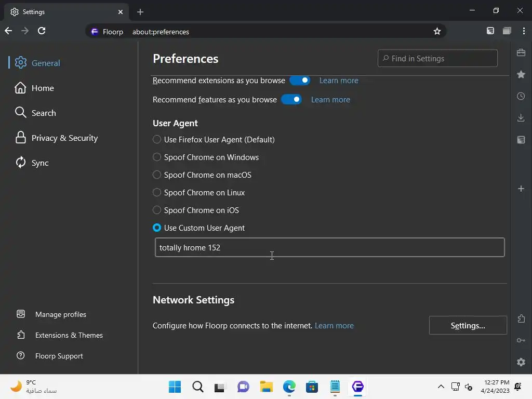Bookmark this page with star icon

437,32
